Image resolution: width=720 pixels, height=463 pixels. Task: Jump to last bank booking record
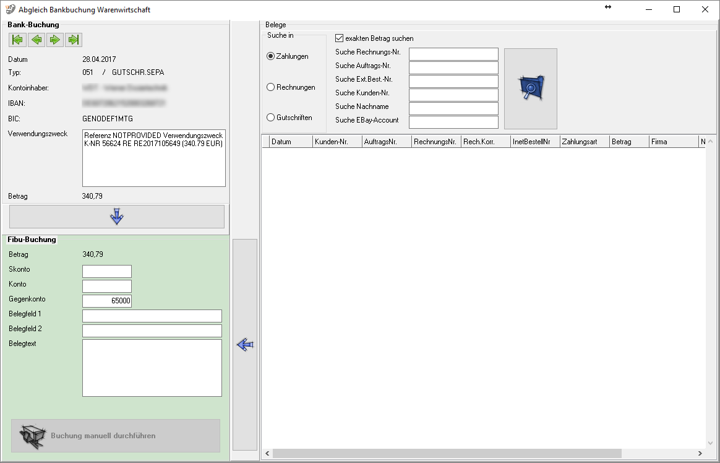(74, 40)
